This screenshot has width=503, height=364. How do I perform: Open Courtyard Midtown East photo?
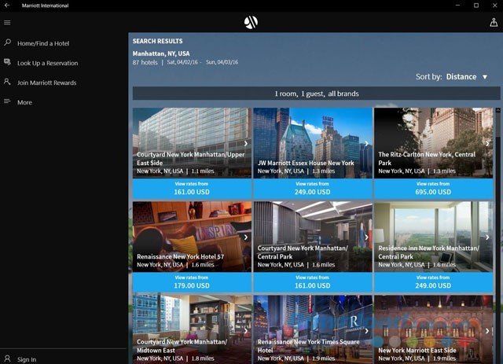(x=192, y=329)
